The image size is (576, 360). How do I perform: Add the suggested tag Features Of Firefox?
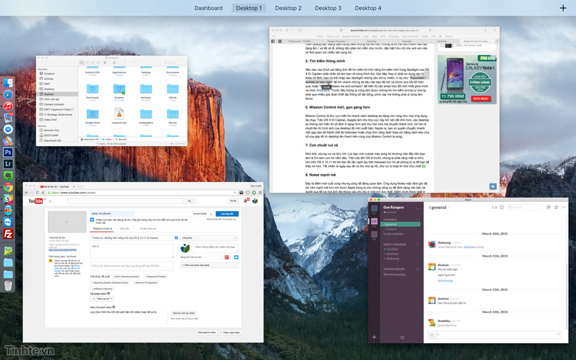(x=155, y=276)
